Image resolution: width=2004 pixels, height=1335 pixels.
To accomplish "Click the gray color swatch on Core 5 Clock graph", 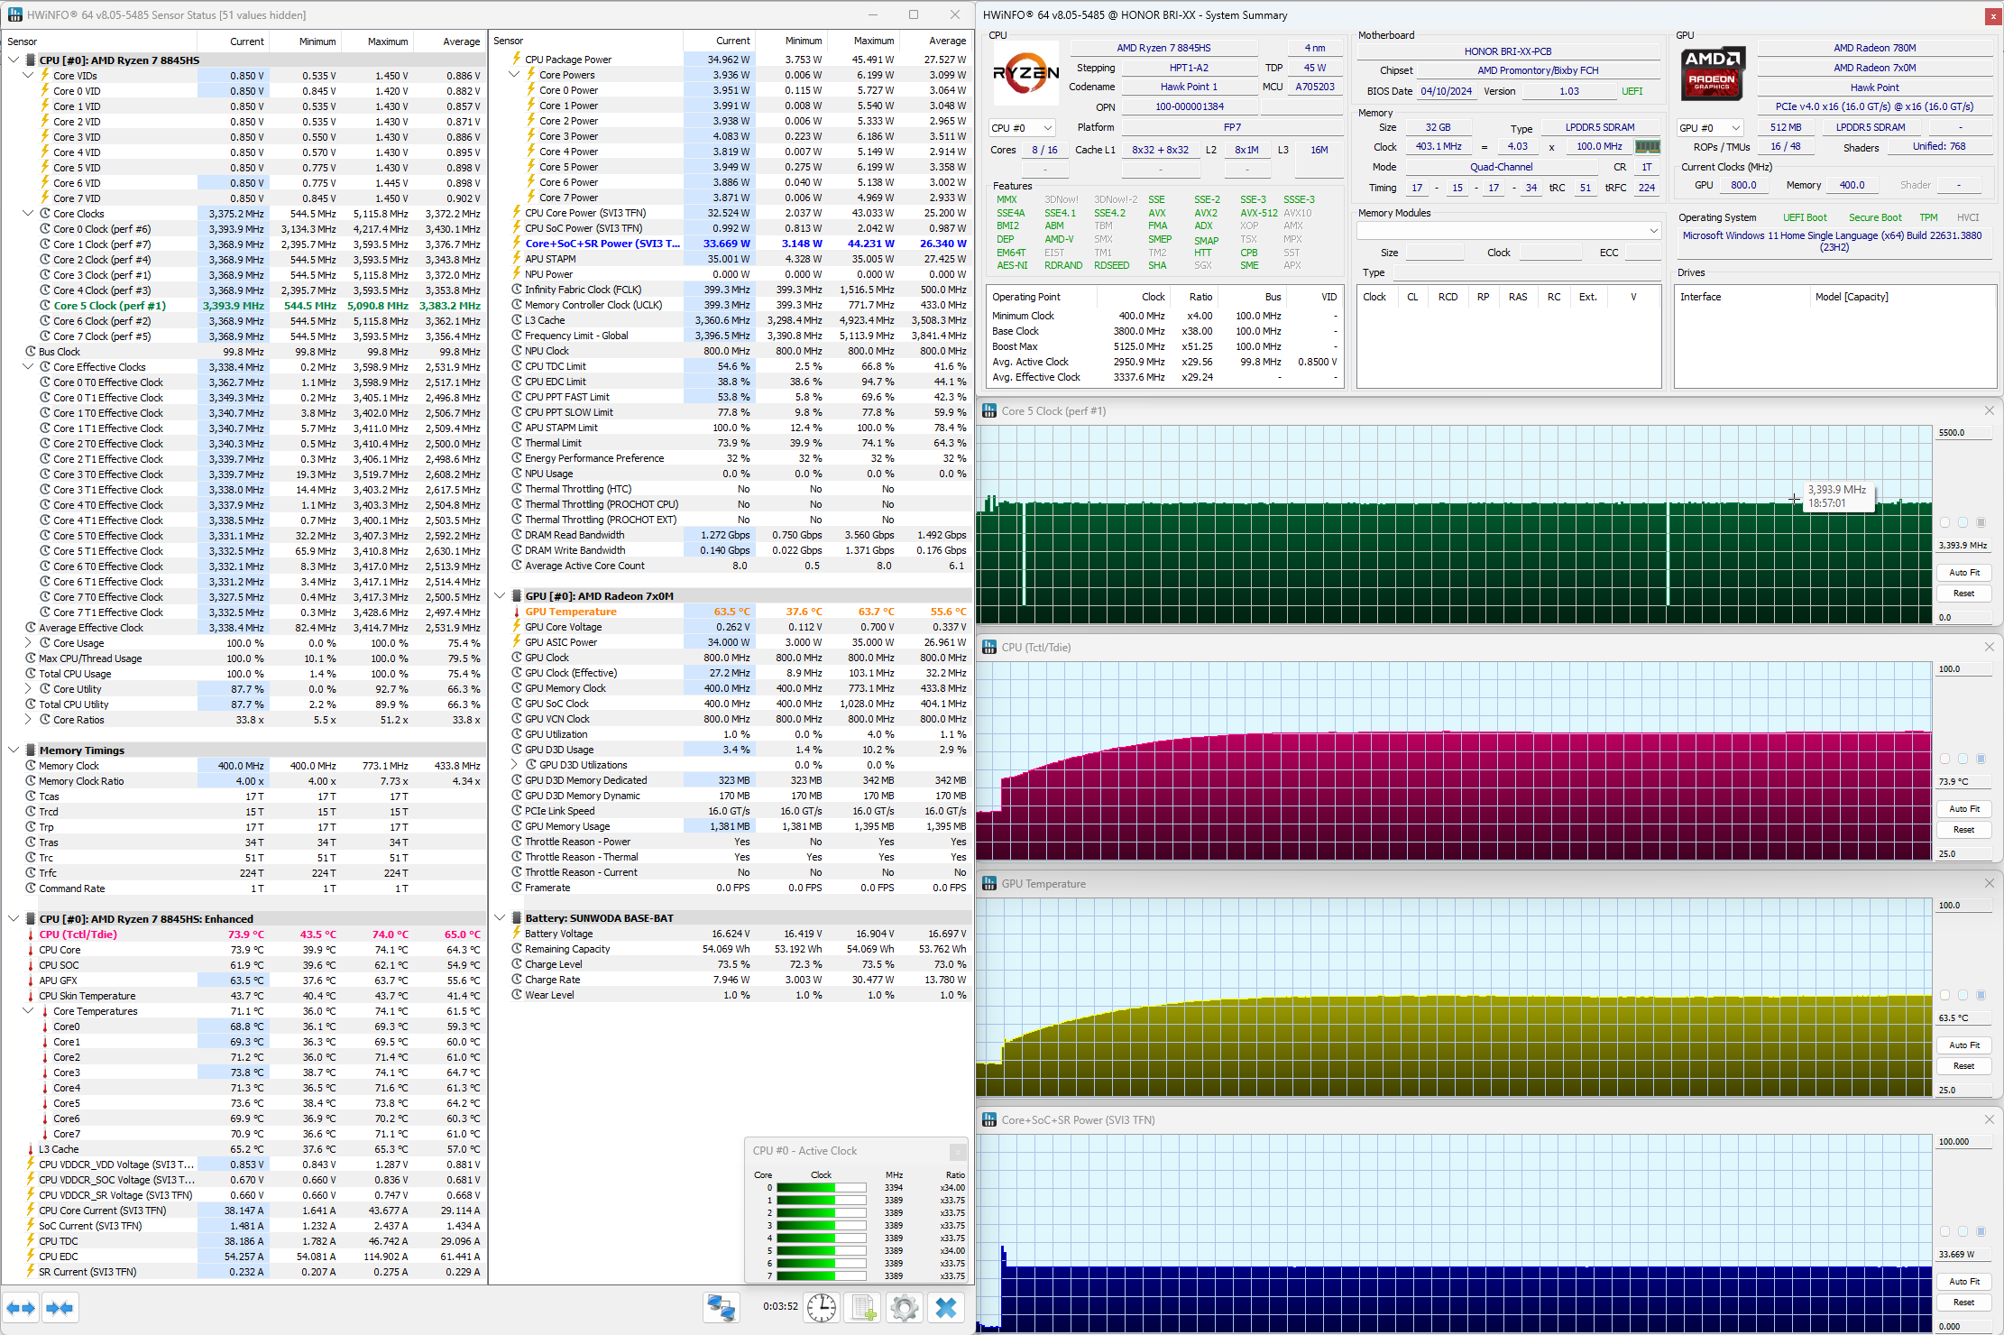I will pos(1981,522).
